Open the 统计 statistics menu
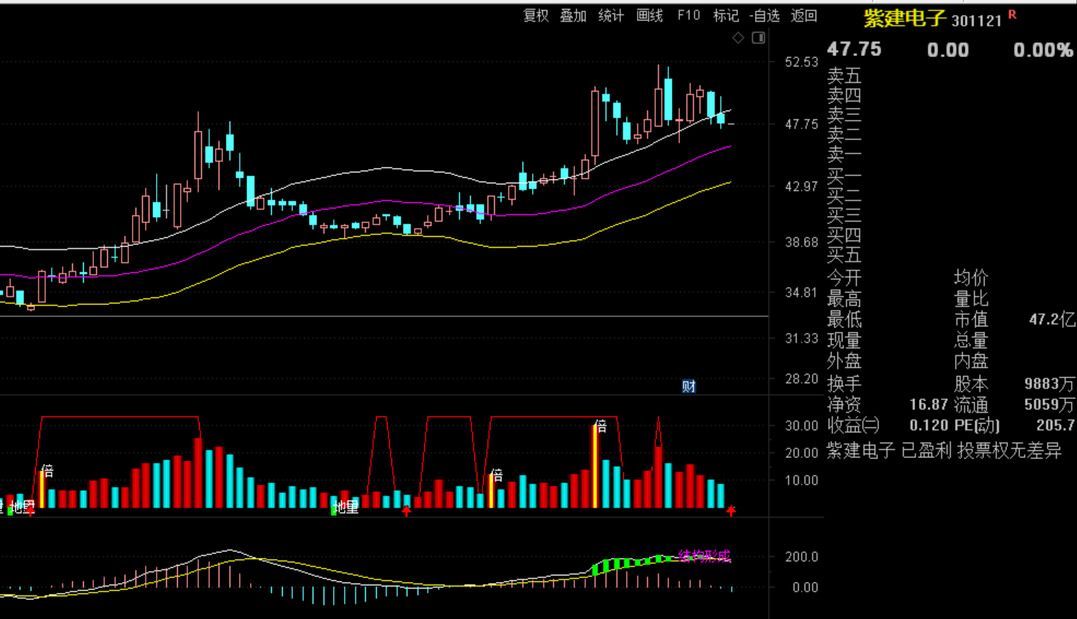Screen dimensions: 1077x619 tap(611, 16)
